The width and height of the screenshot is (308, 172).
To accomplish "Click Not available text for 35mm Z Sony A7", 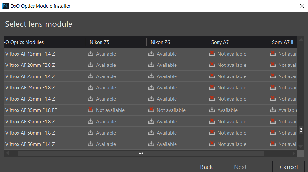I will click(x=232, y=122).
